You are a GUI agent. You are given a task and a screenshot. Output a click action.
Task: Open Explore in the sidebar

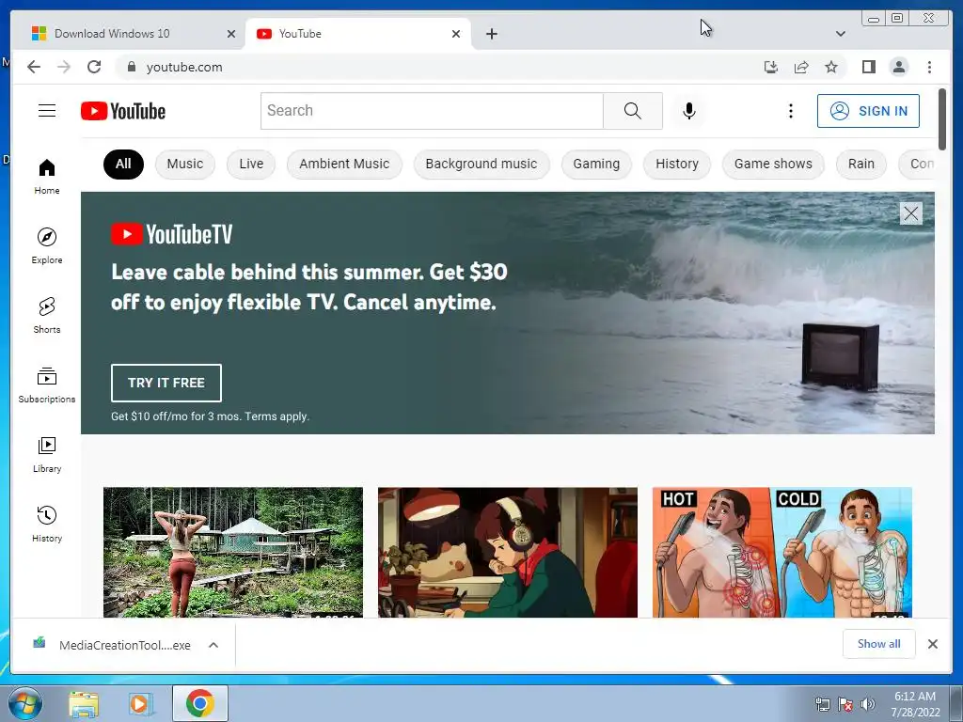point(47,245)
